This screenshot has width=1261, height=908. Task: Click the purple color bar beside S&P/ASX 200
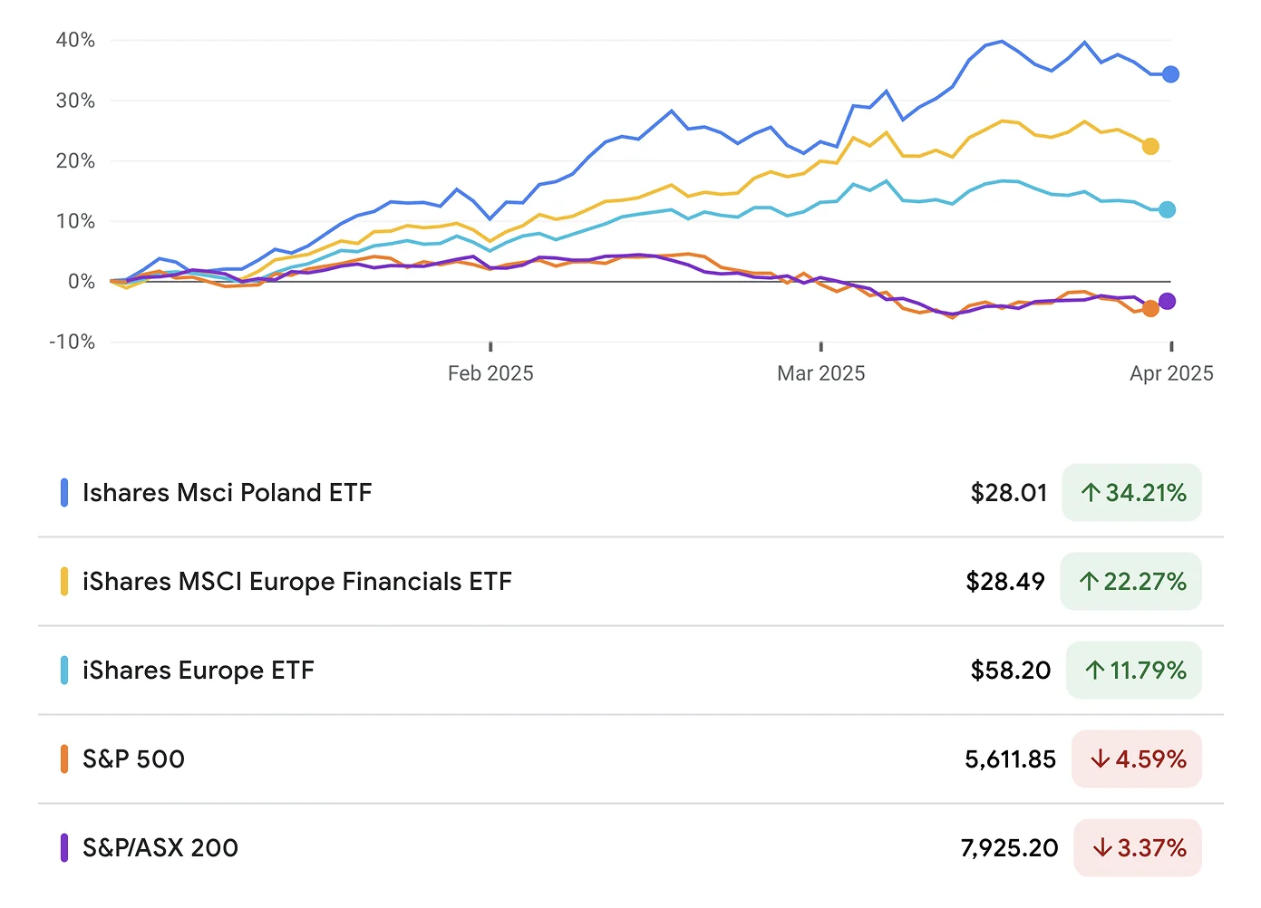pos(64,848)
